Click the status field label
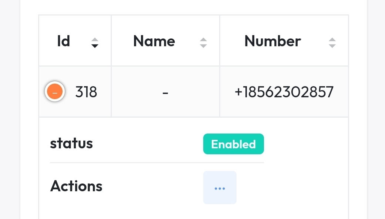Image resolution: width=385 pixels, height=219 pixels. (71, 144)
